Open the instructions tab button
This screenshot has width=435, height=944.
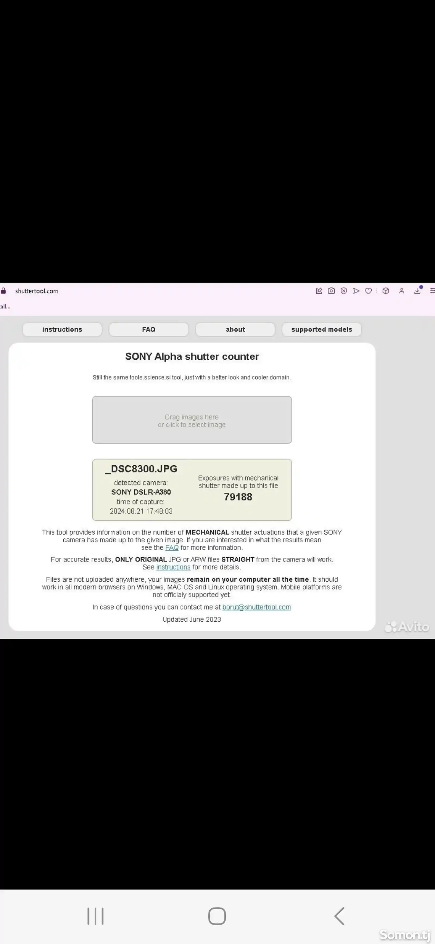(62, 329)
